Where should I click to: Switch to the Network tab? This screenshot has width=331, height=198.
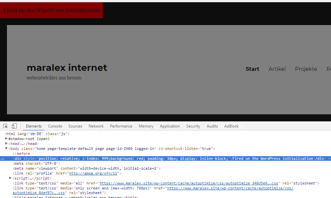(x=96, y=126)
